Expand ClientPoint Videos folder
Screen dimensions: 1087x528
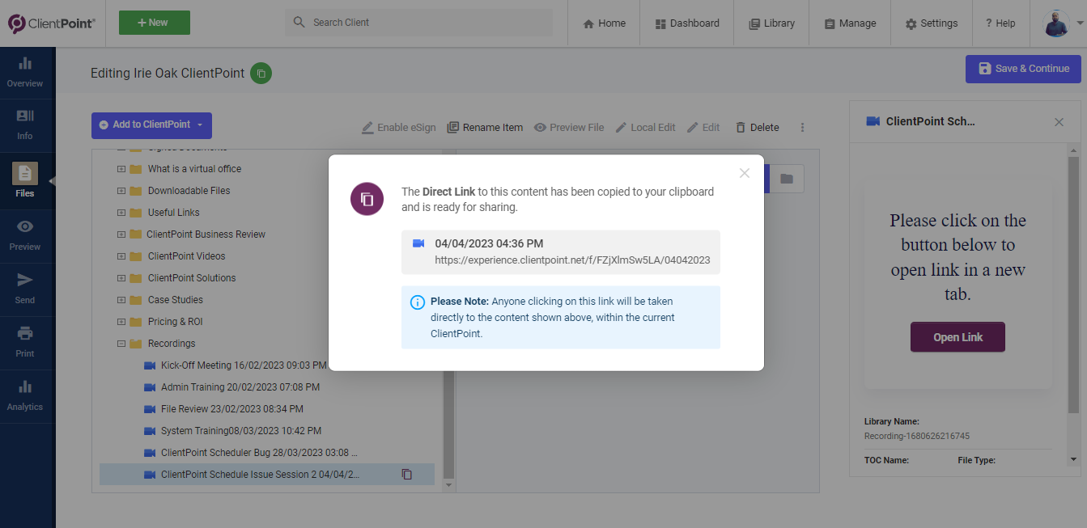pos(121,256)
